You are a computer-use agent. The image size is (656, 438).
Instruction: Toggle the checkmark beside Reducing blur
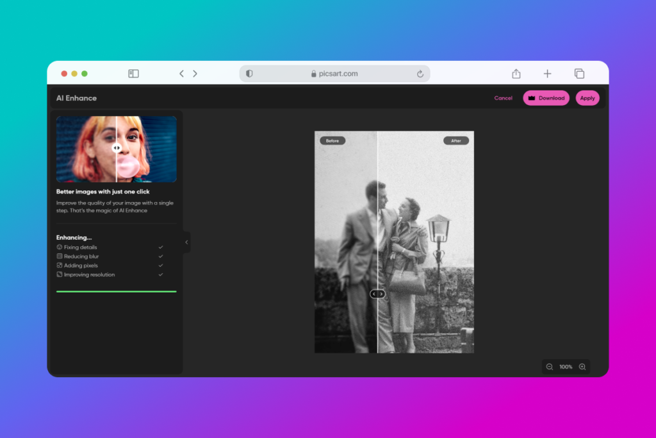tap(160, 256)
